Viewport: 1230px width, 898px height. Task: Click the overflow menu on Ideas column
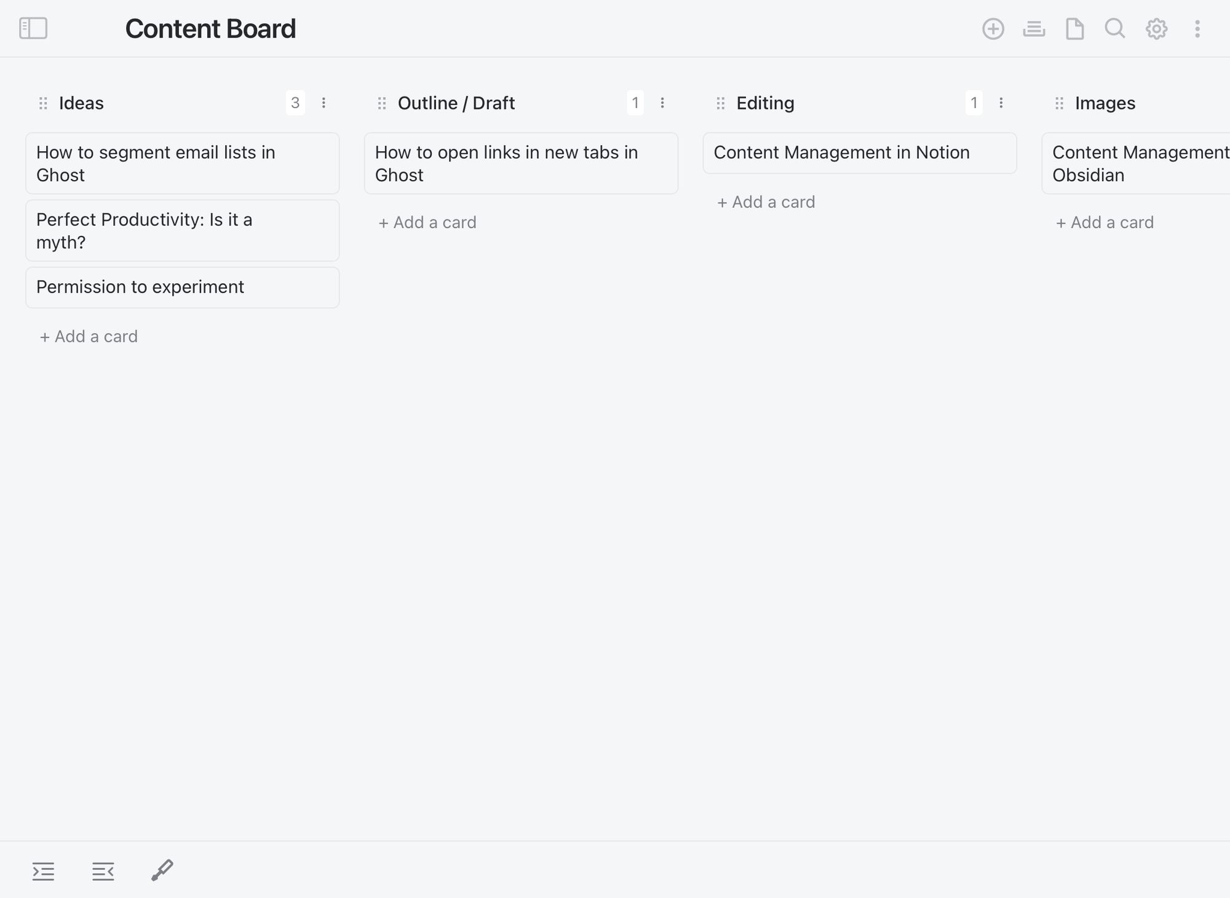(x=323, y=103)
